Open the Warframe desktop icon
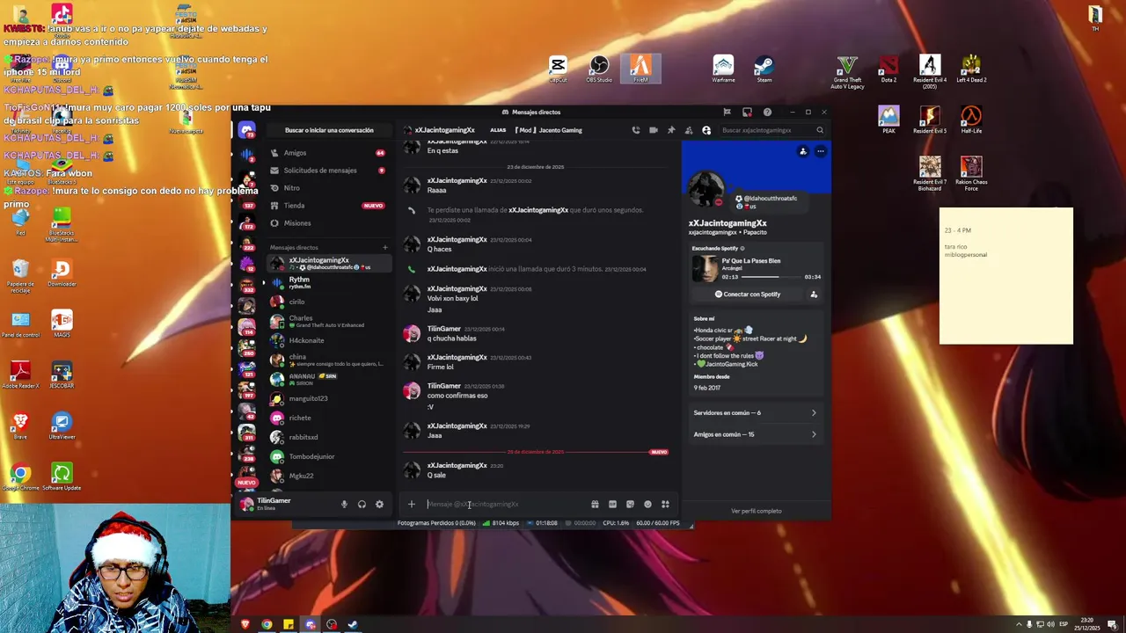The height and width of the screenshot is (633, 1126). (x=723, y=69)
